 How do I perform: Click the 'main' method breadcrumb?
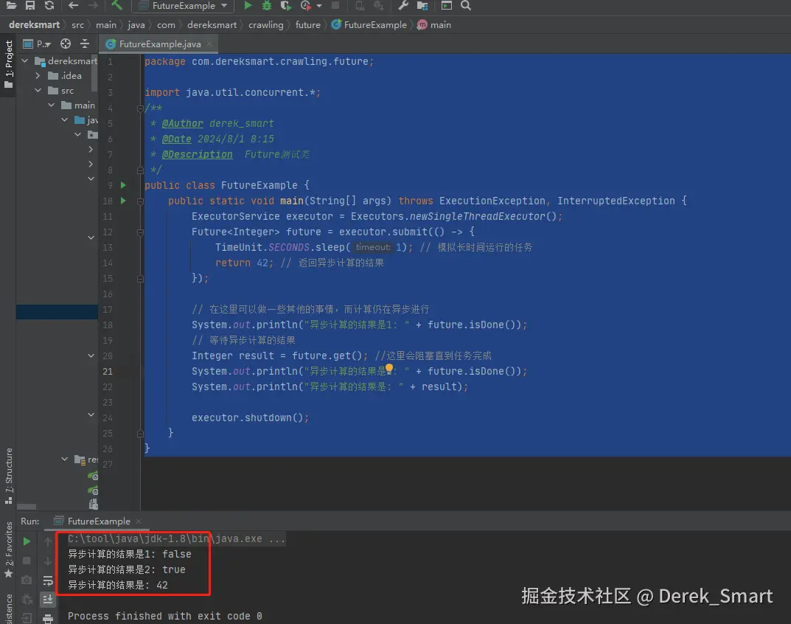(434, 25)
